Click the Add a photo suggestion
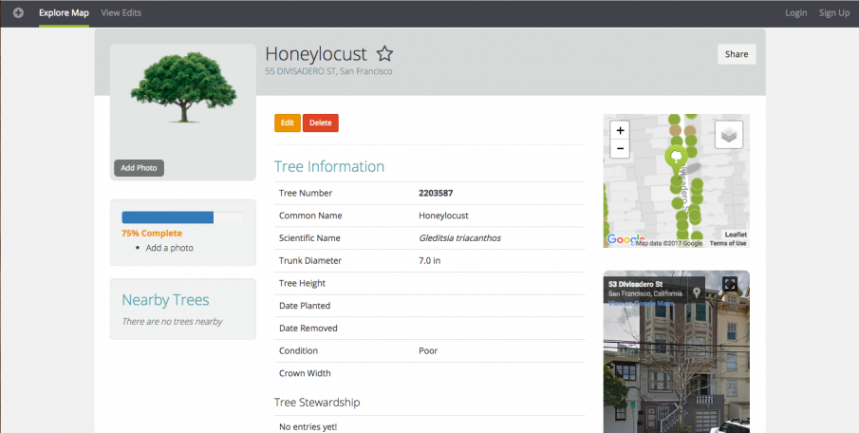Image resolution: width=859 pixels, height=433 pixels. pyautogui.click(x=169, y=248)
